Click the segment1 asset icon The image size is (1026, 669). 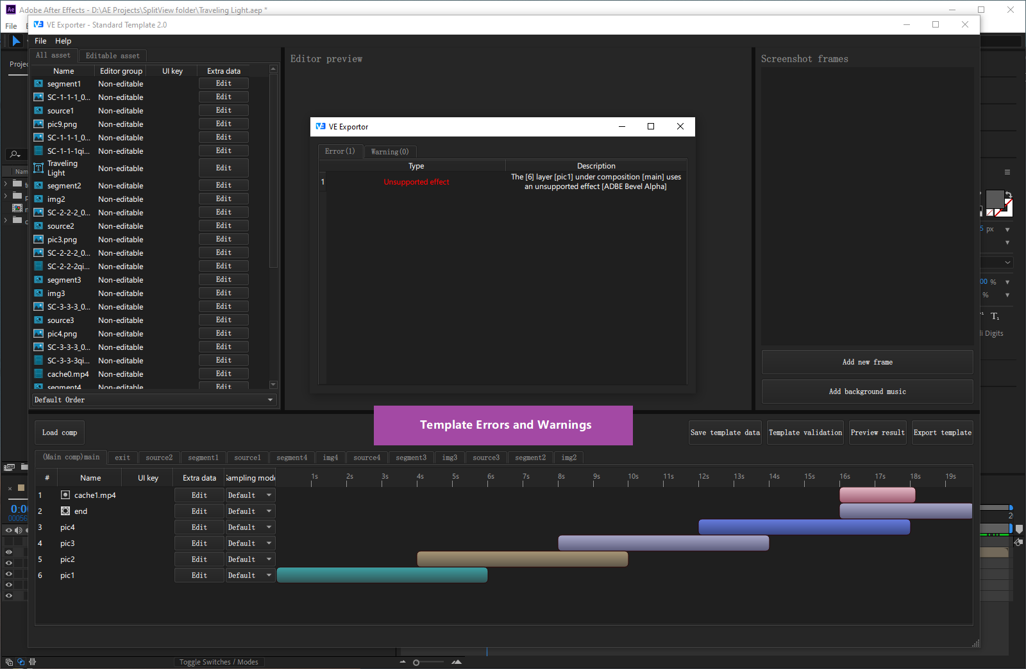[x=38, y=83]
